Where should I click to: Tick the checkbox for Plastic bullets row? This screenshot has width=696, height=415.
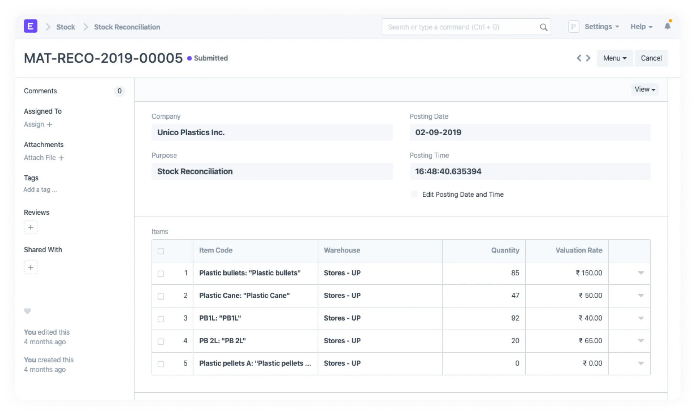coord(161,274)
